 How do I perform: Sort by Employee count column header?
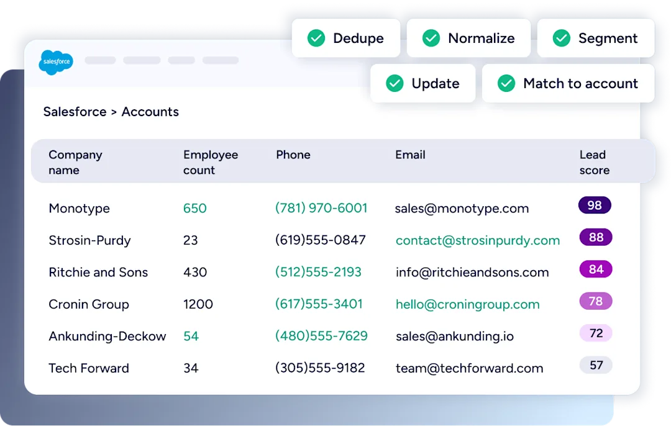click(211, 162)
